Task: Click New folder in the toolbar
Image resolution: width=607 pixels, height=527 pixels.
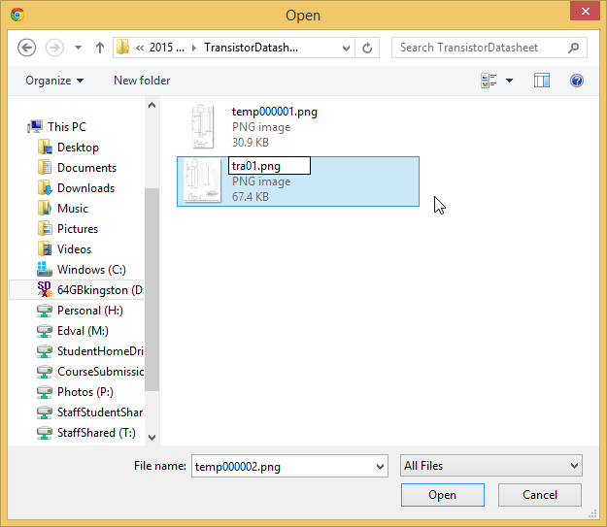Action: 142,81
